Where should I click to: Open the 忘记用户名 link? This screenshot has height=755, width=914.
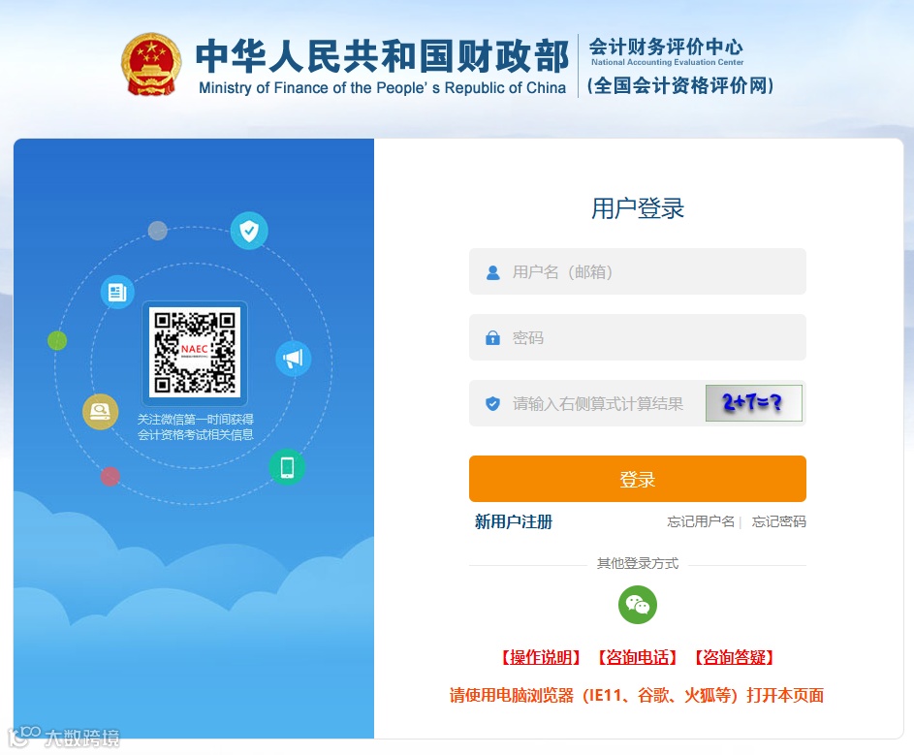701,521
